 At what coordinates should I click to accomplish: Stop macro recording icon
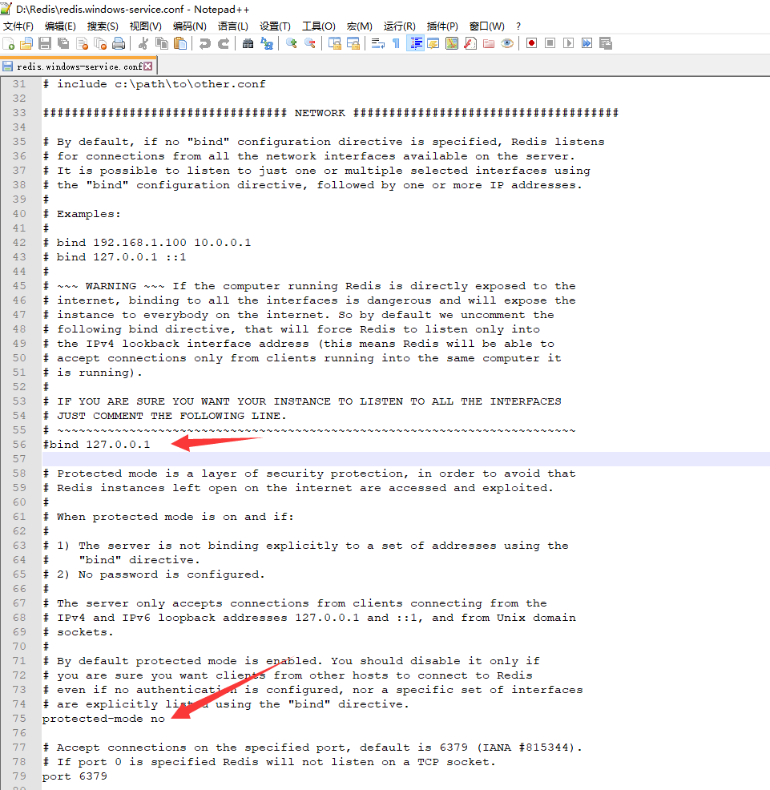point(550,44)
